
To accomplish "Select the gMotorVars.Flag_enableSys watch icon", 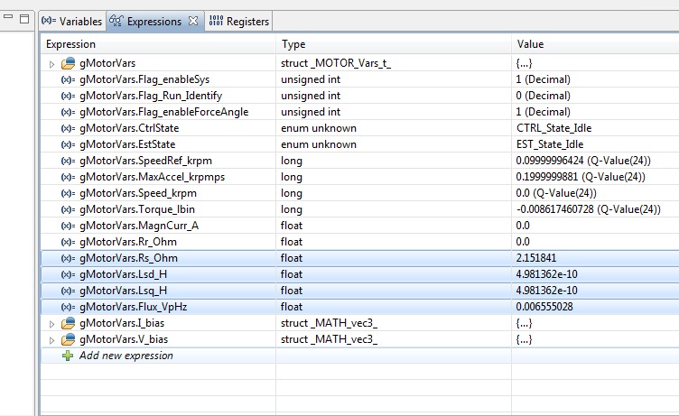I will pyautogui.click(x=68, y=79).
